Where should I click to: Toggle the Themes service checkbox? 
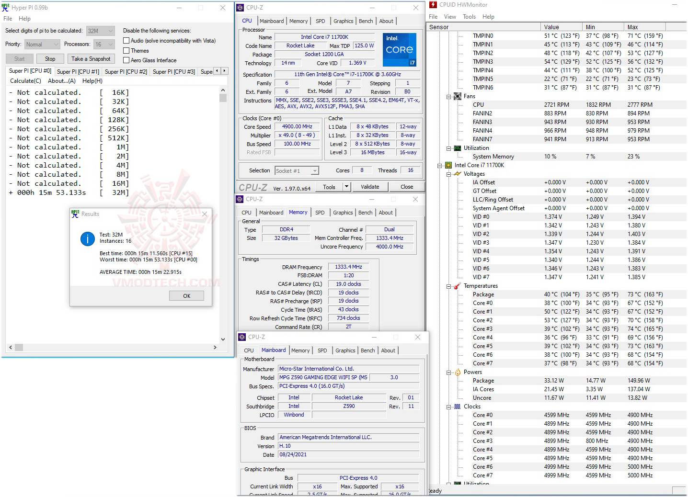(126, 50)
